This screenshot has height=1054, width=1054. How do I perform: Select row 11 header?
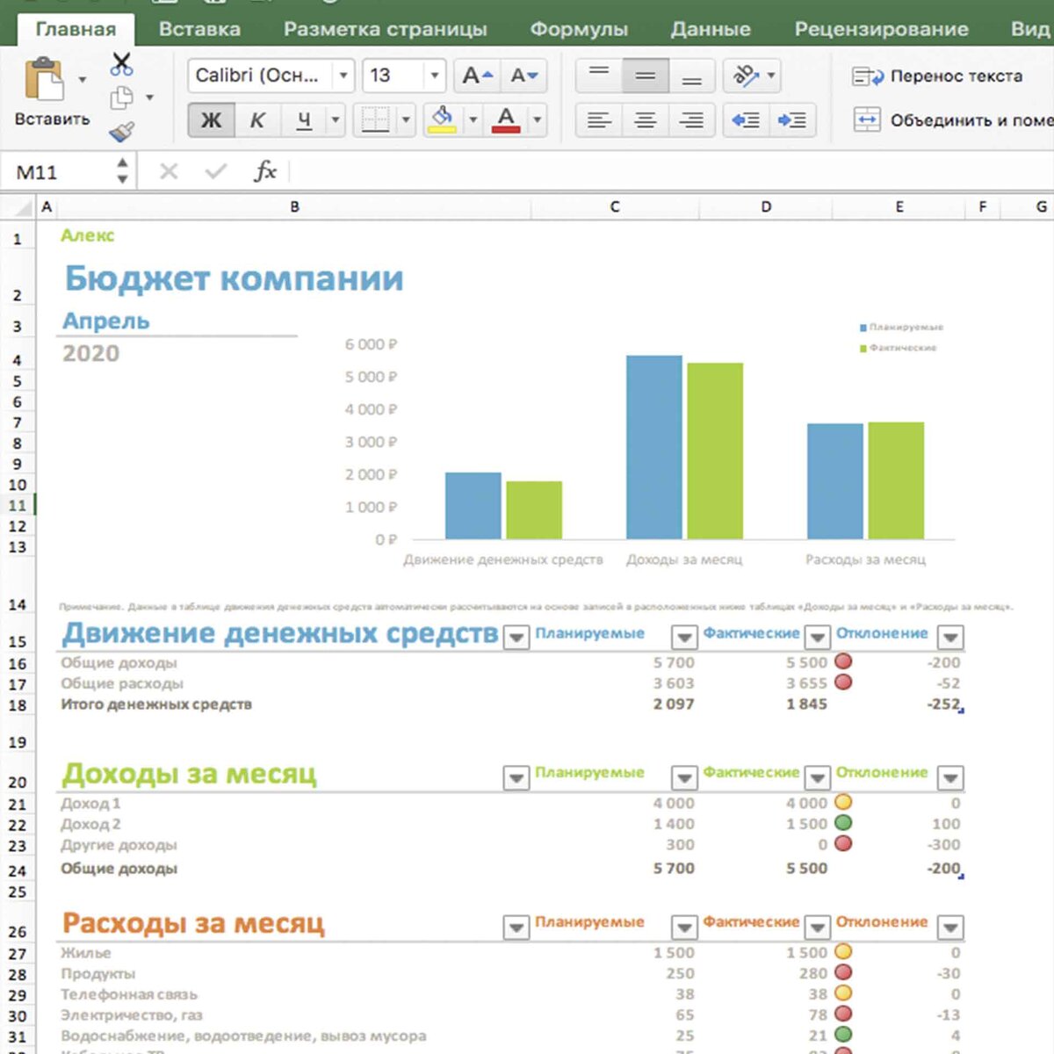(18, 505)
